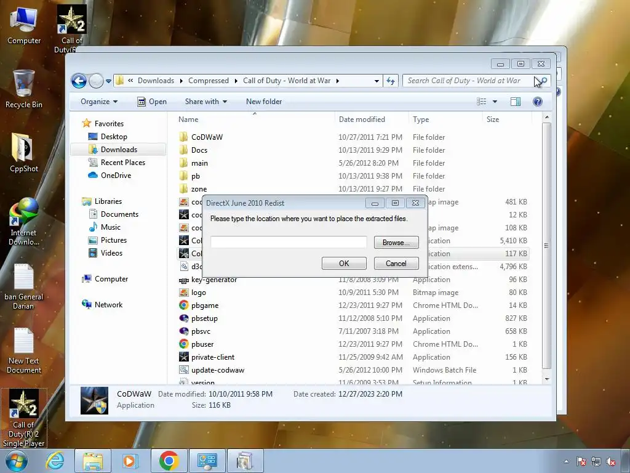Image resolution: width=630 pixels, height=473 pixels.
Task: Toggle the preview pane icon
Action: point(516,102)
